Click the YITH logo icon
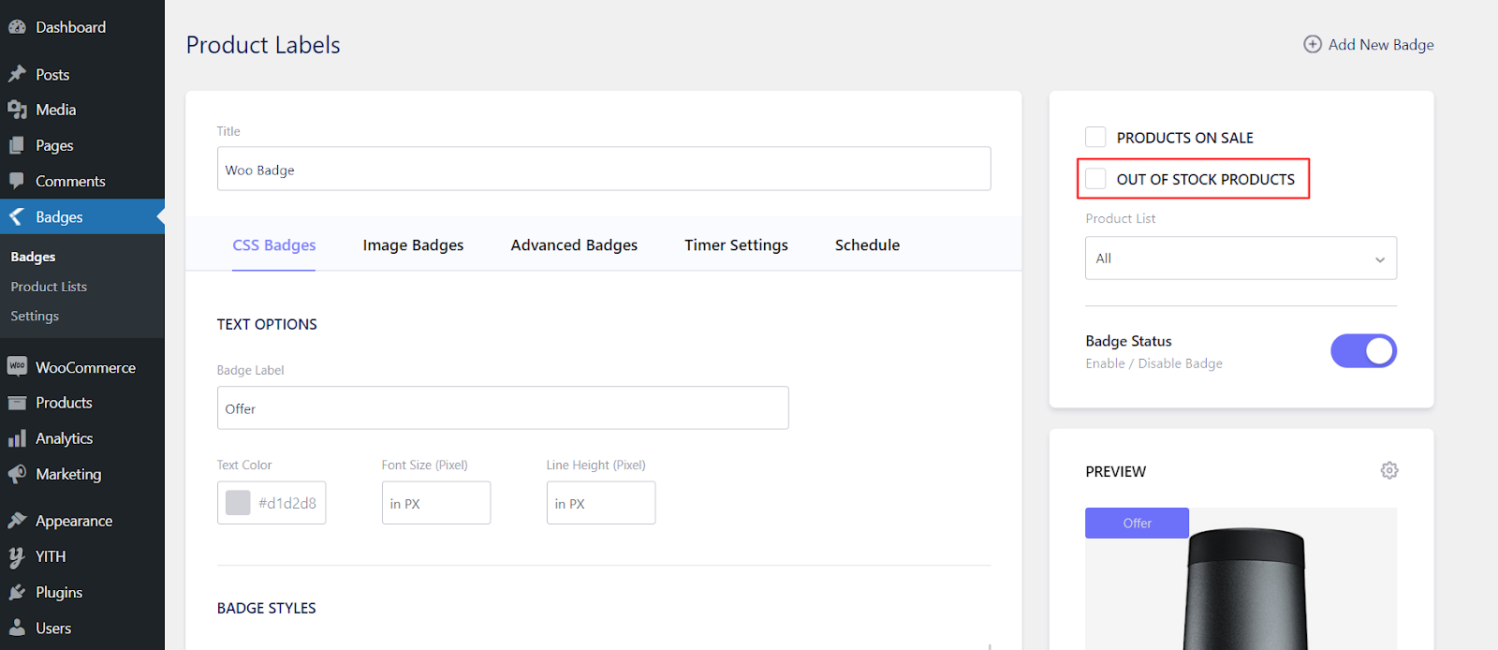 tap(17, 556)
